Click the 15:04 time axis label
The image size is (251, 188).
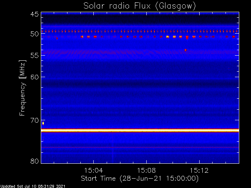pyautogui.click(x=93, y=170)
